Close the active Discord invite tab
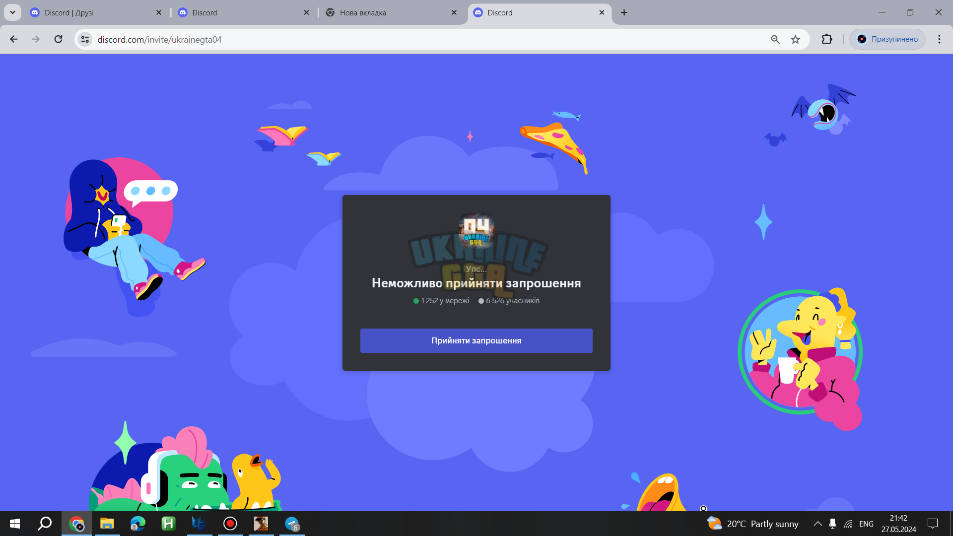The width and height of the screenshot is (953, 536). click(x=602, y=13)
